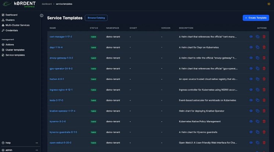Image resolution: width=274 pixels, height=152 pixels.
Task: Copy the knative-operator-1-17-4 template
Action: (x=257, y=111)
